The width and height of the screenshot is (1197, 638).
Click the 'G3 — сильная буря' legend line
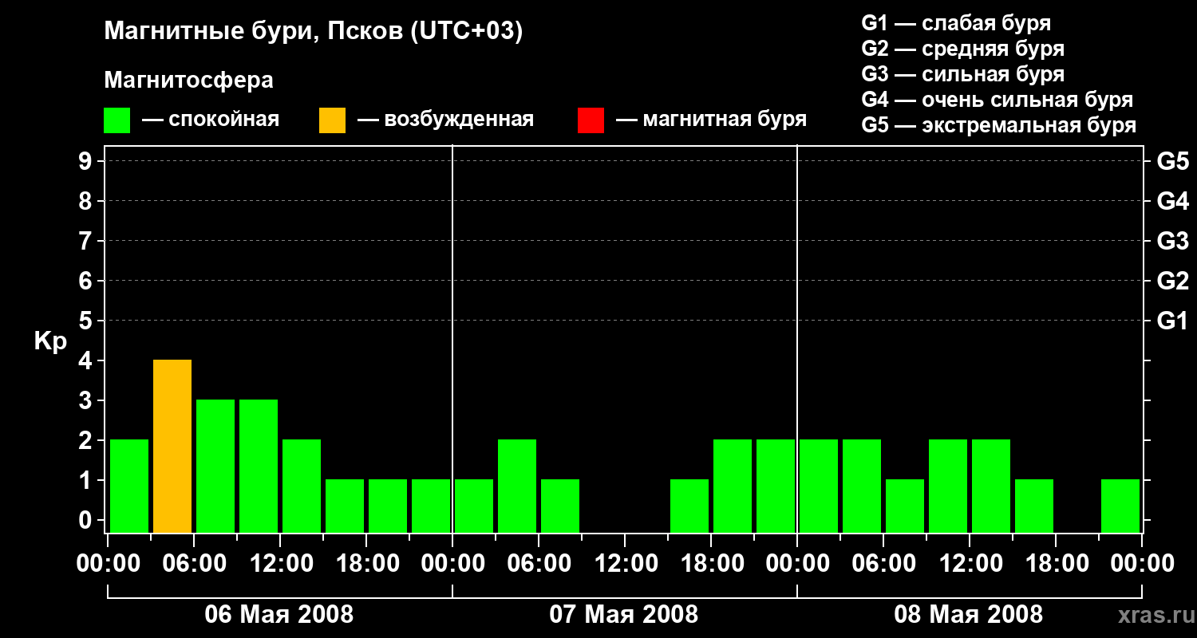point(962,74)
